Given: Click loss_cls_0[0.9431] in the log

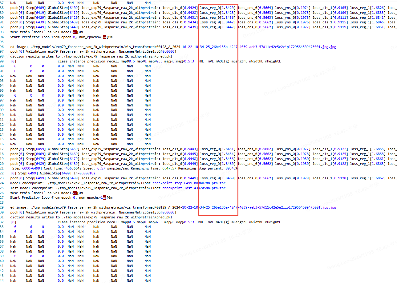Looking at the screenshot, I should pyautogui.click(x=180, y=18).
